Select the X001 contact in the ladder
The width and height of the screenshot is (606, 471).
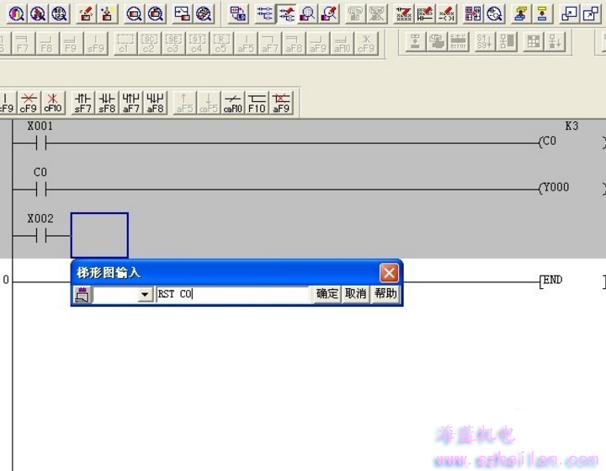pos(40,142)
